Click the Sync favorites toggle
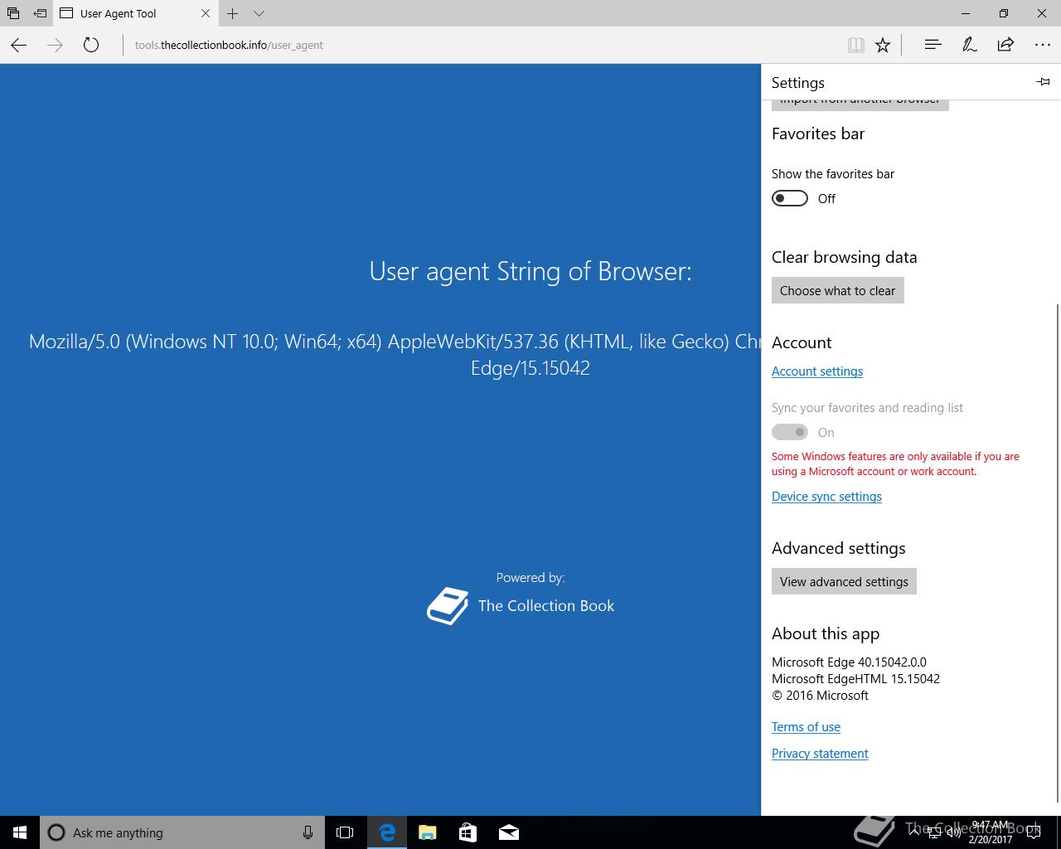Screen dimensions: 1061x849 (x=790, y=432)
